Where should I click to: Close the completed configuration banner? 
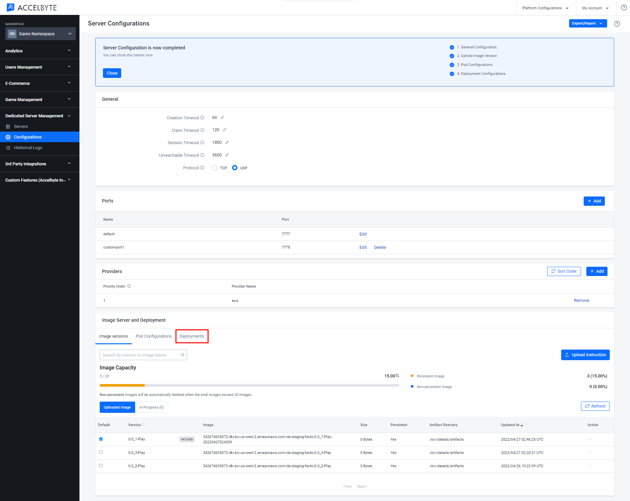click(x=112, y=73)
